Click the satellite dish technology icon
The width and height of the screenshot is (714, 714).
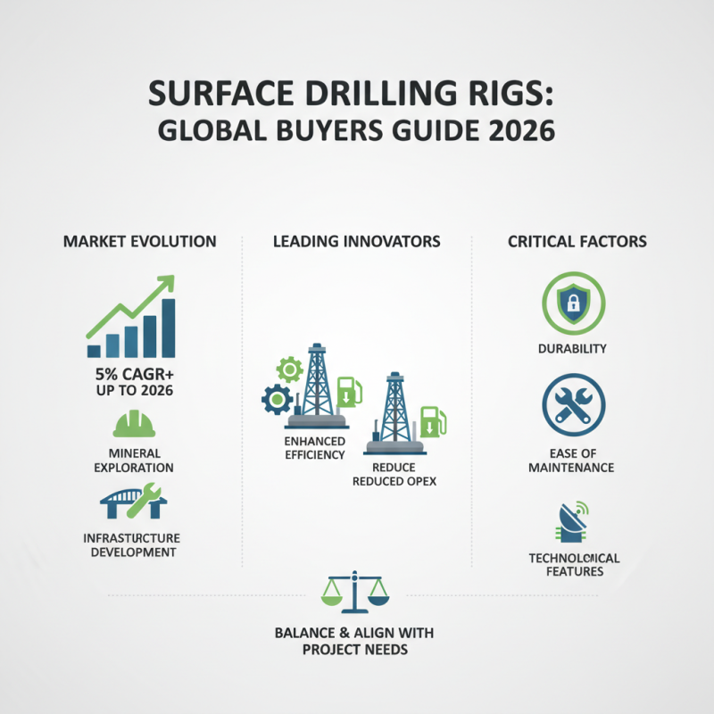pos(572,522)
